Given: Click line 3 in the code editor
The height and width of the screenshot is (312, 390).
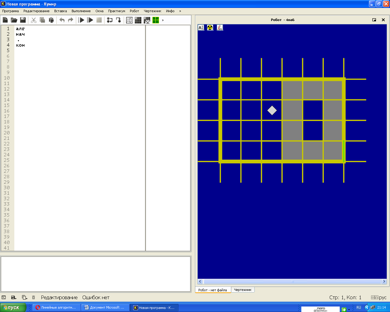Looking at the screenshot, I should click(x=80, y=40).
